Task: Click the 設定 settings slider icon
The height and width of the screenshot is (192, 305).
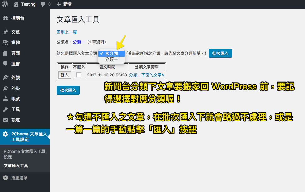Action: tap(6, 120)
